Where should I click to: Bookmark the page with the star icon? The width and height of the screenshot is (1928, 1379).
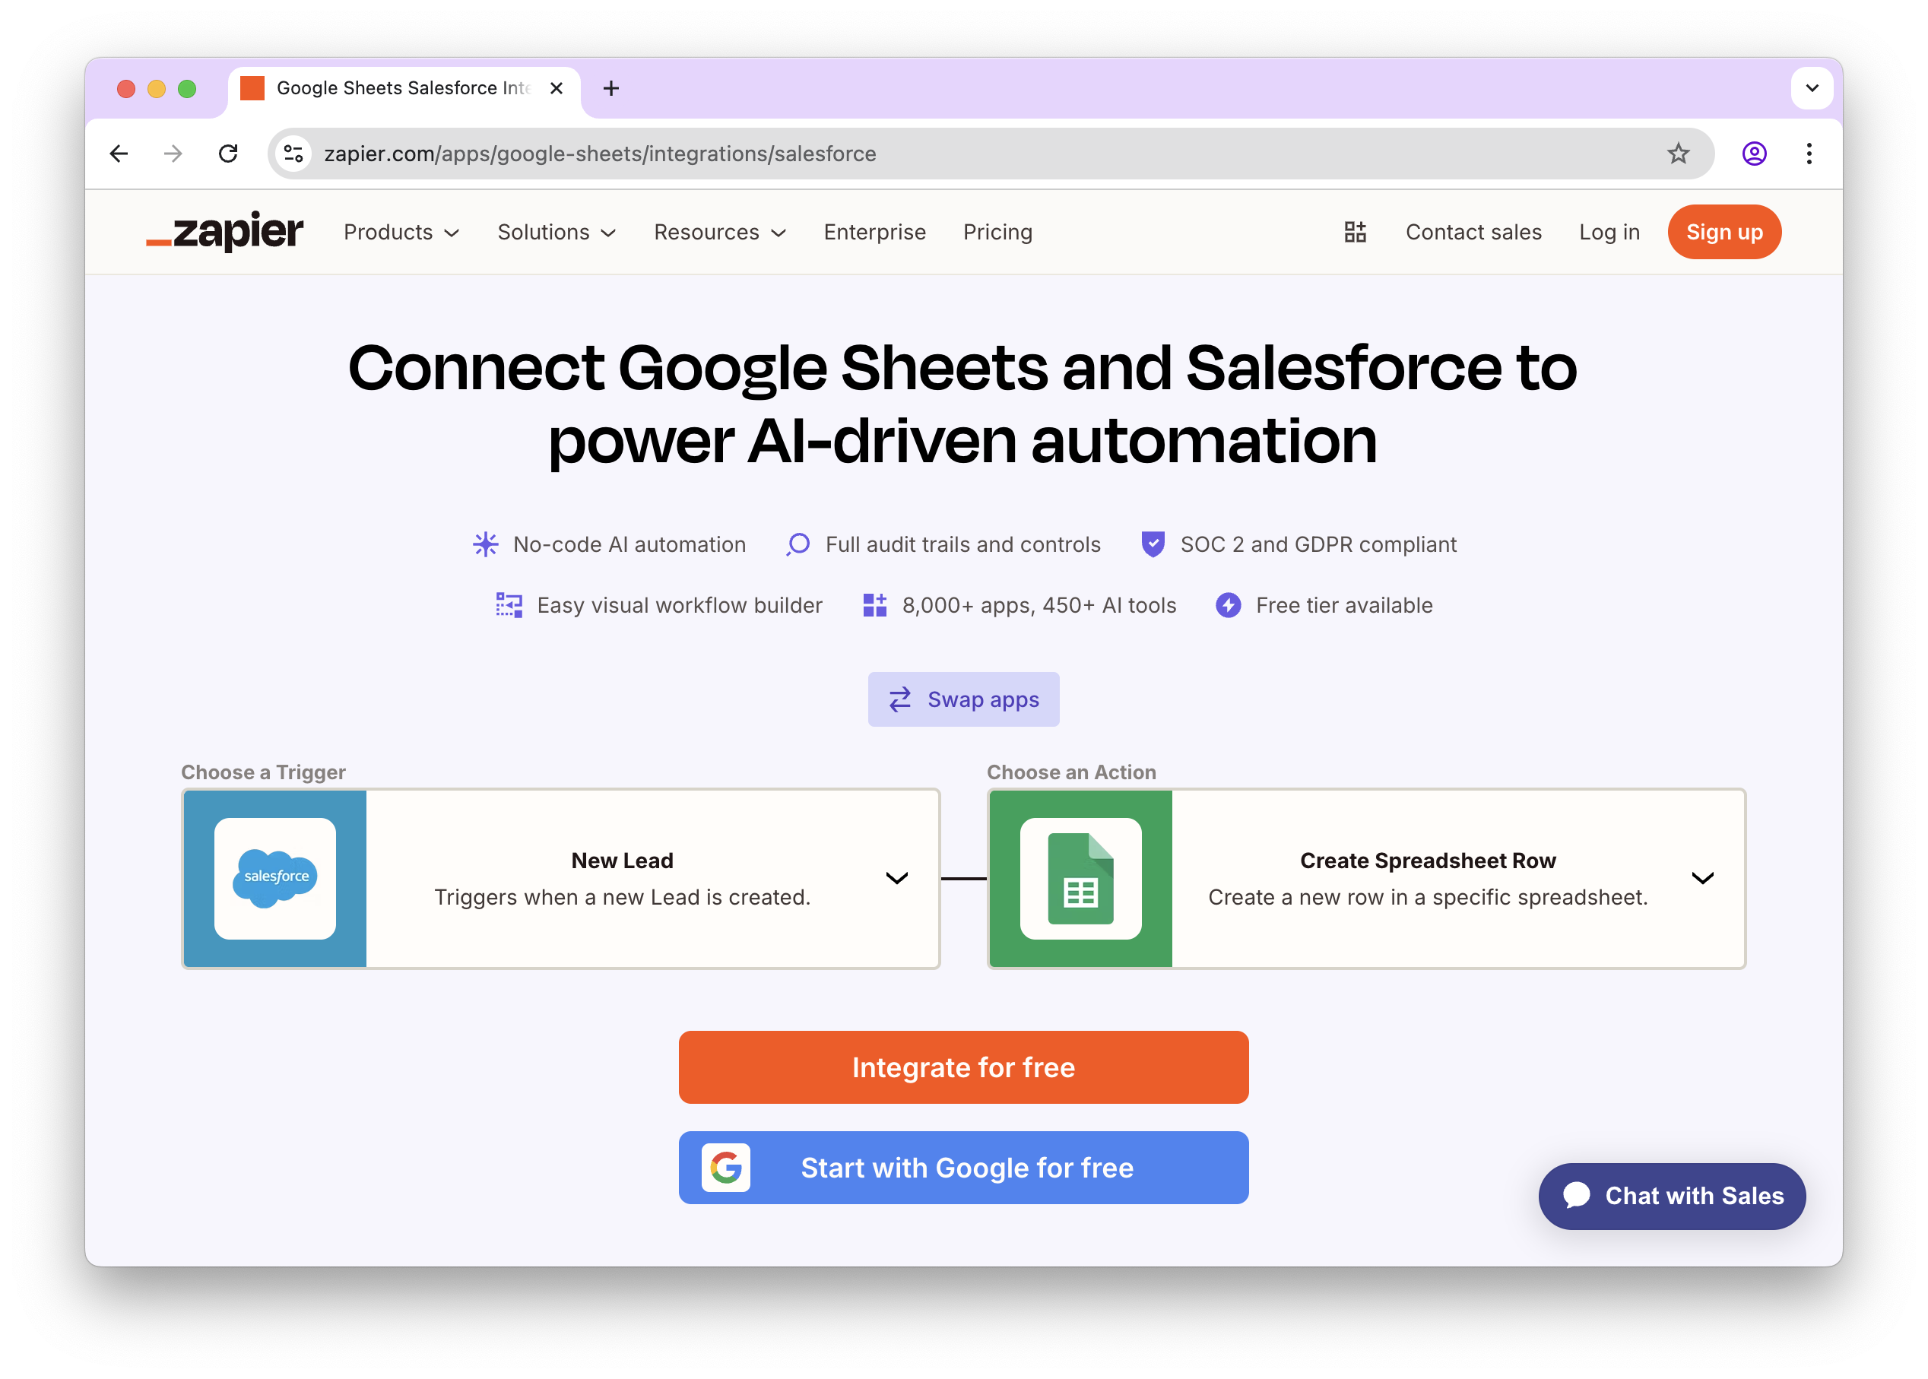click(x=1679, y=154)
